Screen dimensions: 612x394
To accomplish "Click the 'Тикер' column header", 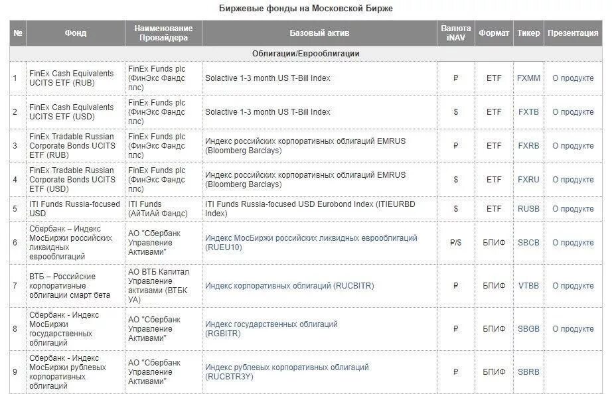I will [x=528, y=33].
